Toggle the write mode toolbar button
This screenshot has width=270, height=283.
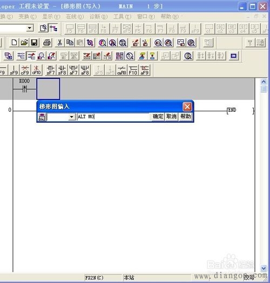click(x=31, y=56)
